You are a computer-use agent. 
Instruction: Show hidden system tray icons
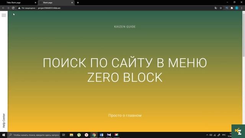click(207, 135)
